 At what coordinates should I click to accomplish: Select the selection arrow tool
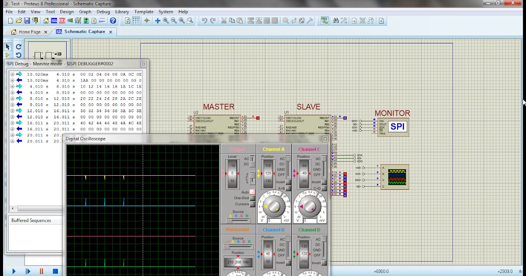coord(7,46)
